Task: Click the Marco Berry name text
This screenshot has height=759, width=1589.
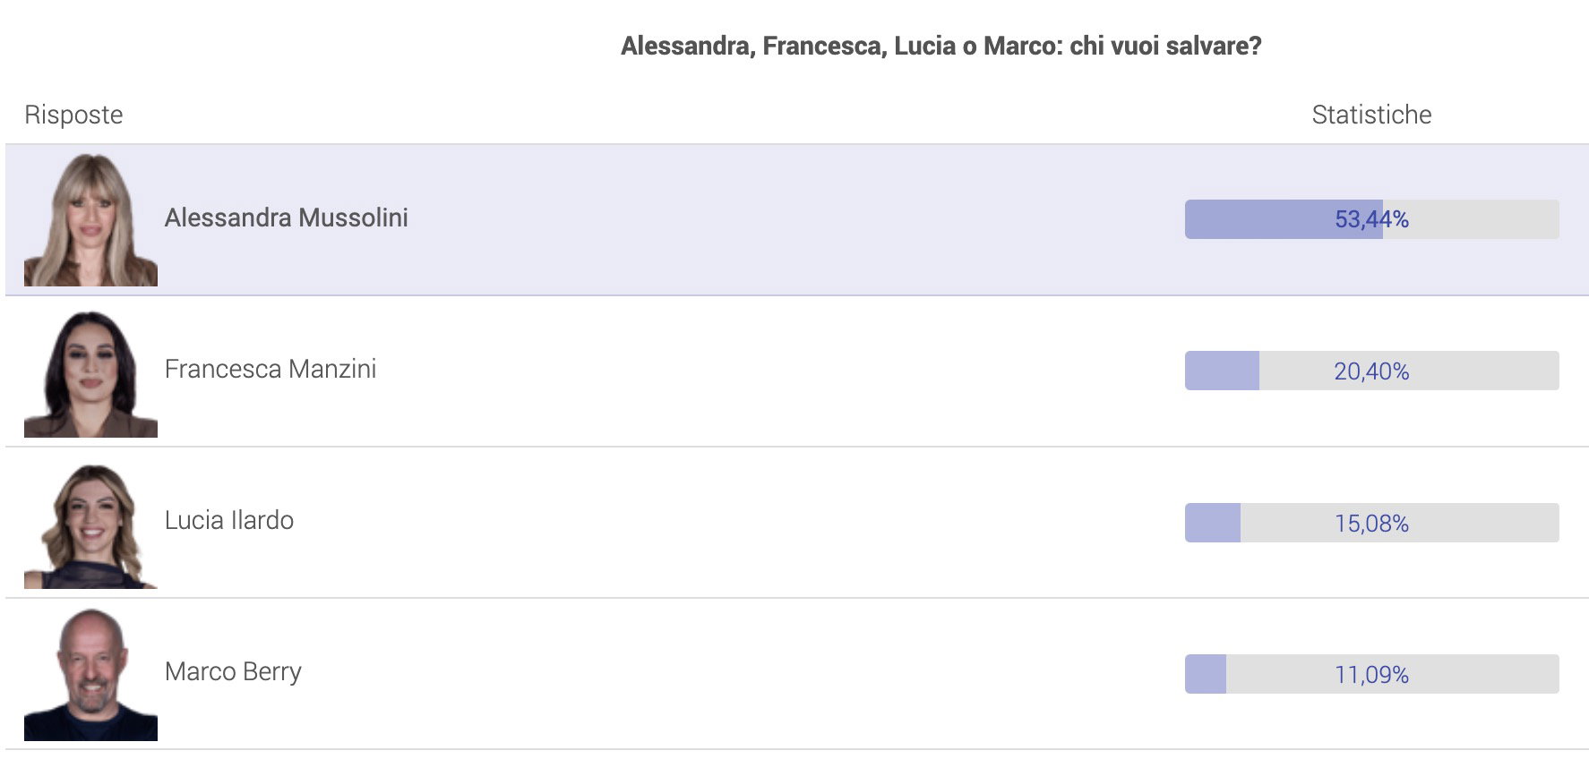Action: coord(233,671)
